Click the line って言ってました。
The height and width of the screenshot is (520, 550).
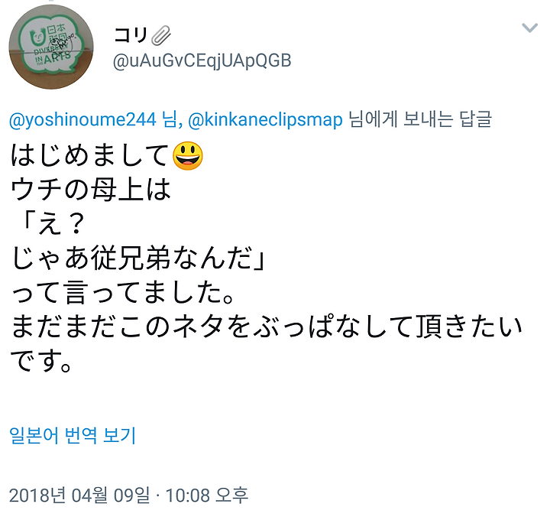click(x=123, y=292)
